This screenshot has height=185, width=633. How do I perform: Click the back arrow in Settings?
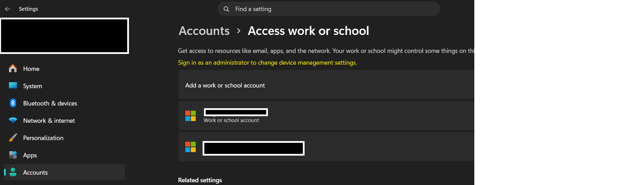point(8,9)
